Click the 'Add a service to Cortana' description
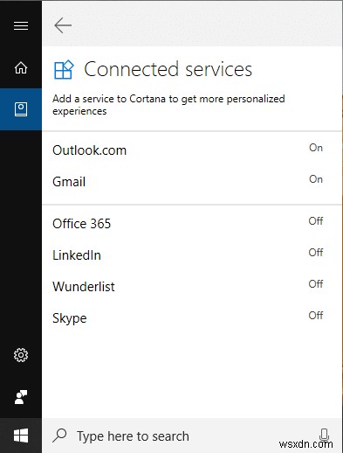343x453 pixels. (168, 105)
